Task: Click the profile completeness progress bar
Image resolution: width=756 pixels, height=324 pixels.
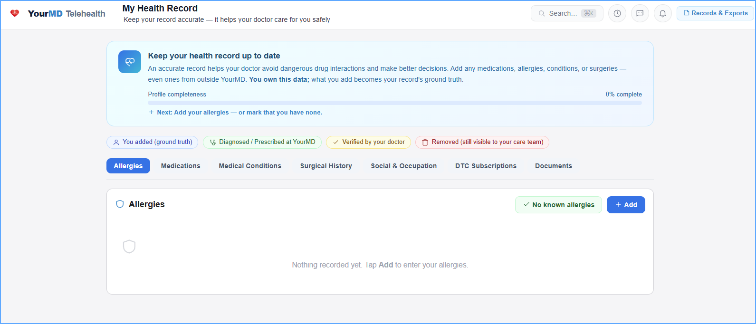Action: click(395, 103)
